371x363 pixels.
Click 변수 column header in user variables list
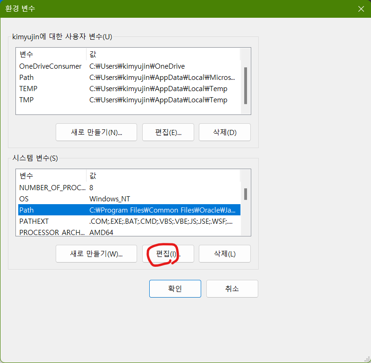pyautogui.click(x=52, y=54)
